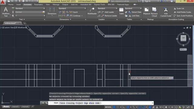Click the Fence option in command line
The height and width of the screenshot is (109, 194).
(62, 103)
